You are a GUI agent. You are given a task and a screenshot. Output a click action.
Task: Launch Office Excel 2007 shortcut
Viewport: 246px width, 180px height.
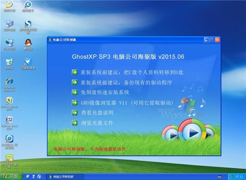[9, 102]
